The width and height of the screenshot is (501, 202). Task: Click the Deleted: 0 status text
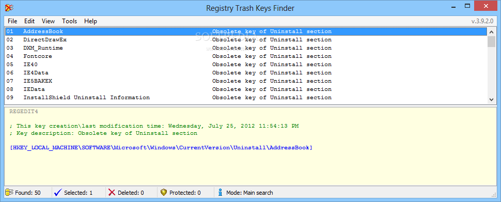coord(131,193)
